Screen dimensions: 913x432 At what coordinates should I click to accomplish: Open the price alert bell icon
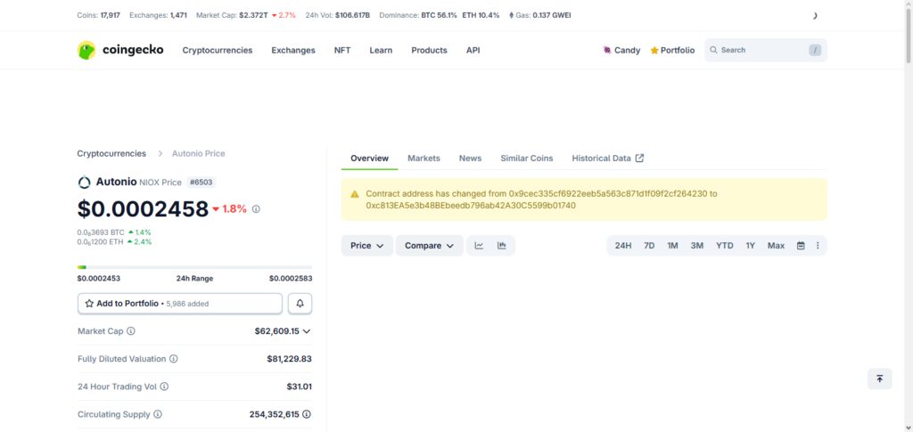point(300,304)
